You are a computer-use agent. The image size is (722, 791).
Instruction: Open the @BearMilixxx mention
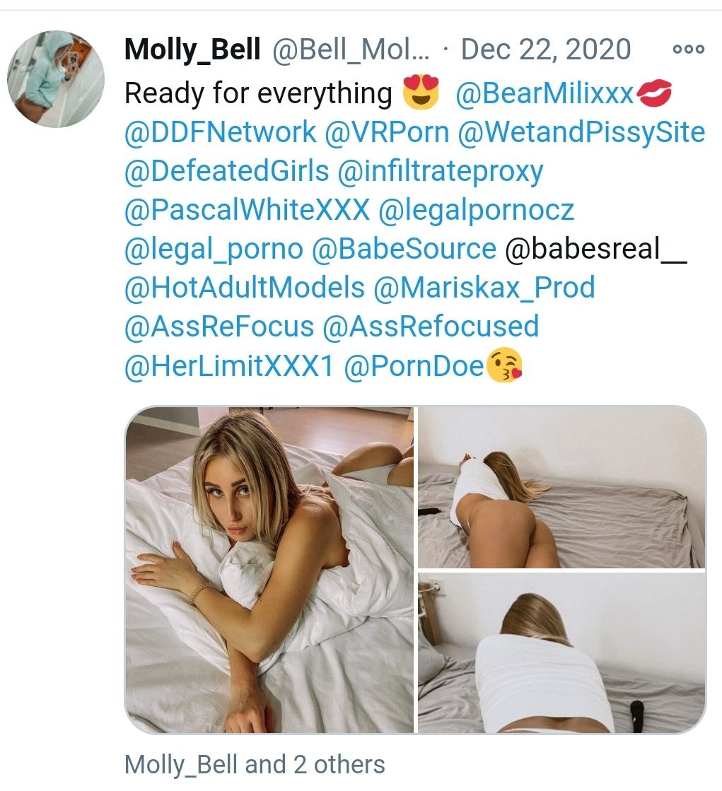click(545, 93)
